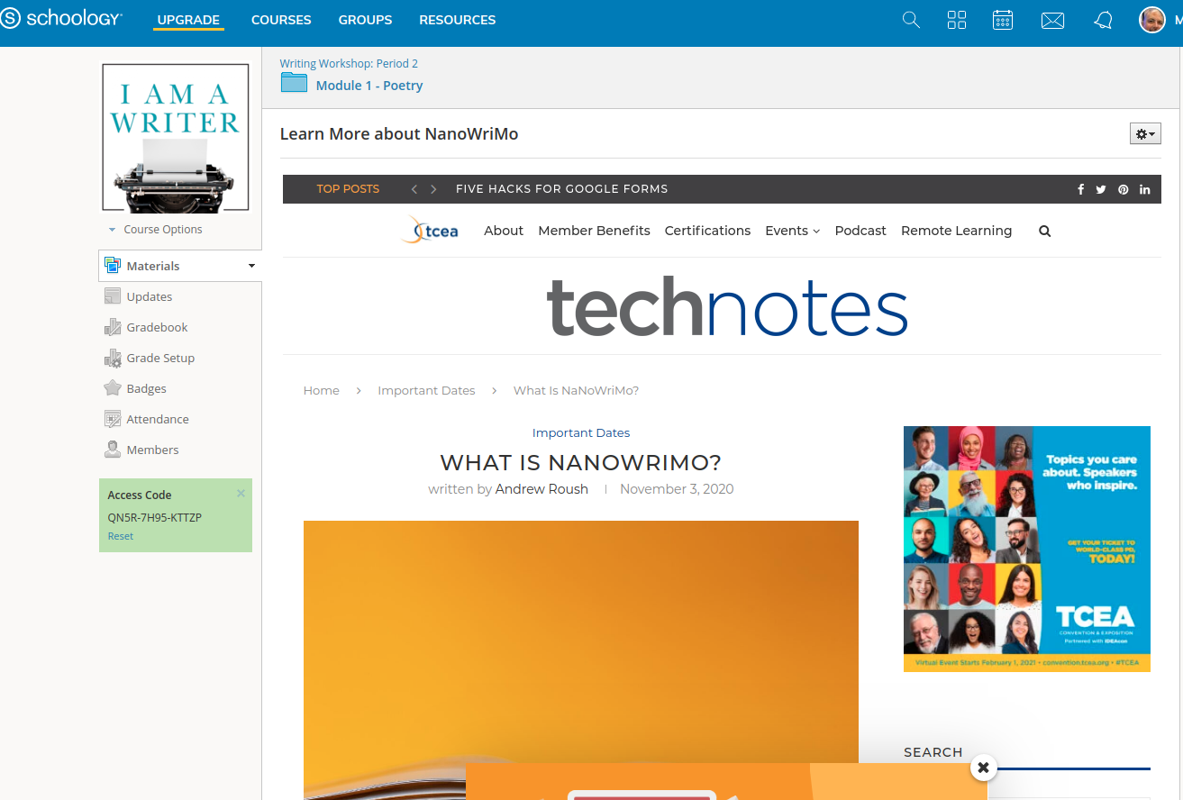
Task: Open the messages envelope icon
Action: [x=1052, y=21]
